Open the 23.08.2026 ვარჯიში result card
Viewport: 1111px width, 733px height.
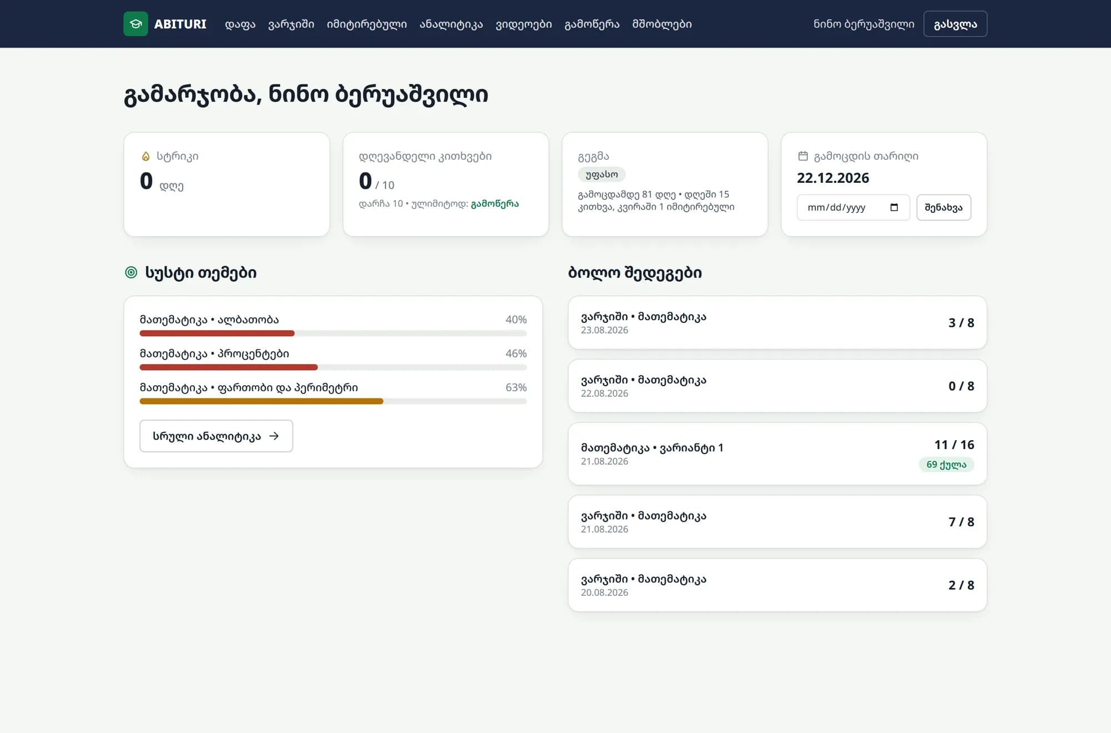click(x=777, y=323)
